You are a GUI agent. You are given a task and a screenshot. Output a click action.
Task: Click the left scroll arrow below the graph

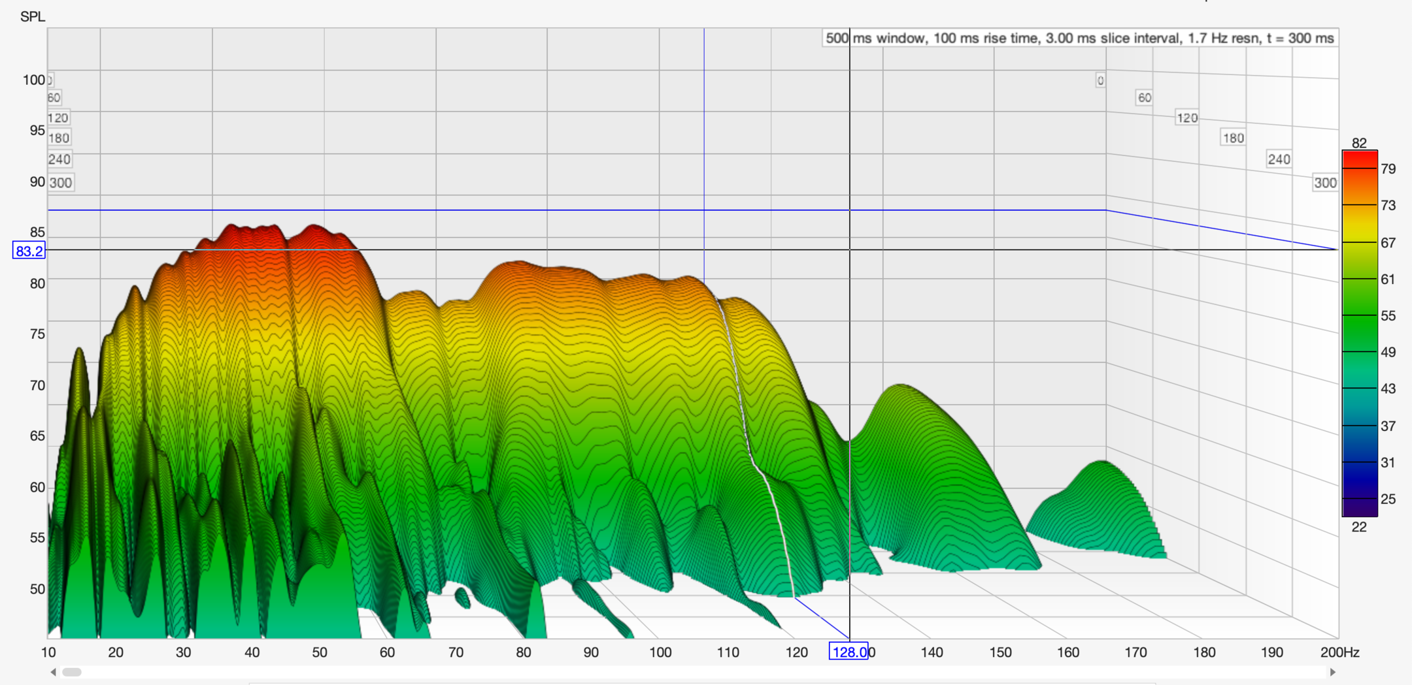coord(53,672)
